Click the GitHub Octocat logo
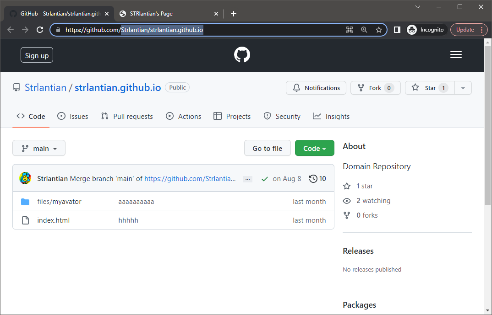This screenshot has height=315, width=492. [242, 55]
